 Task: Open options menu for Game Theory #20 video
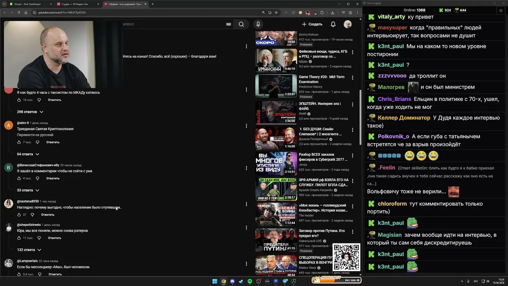click(x=352, y=77)
